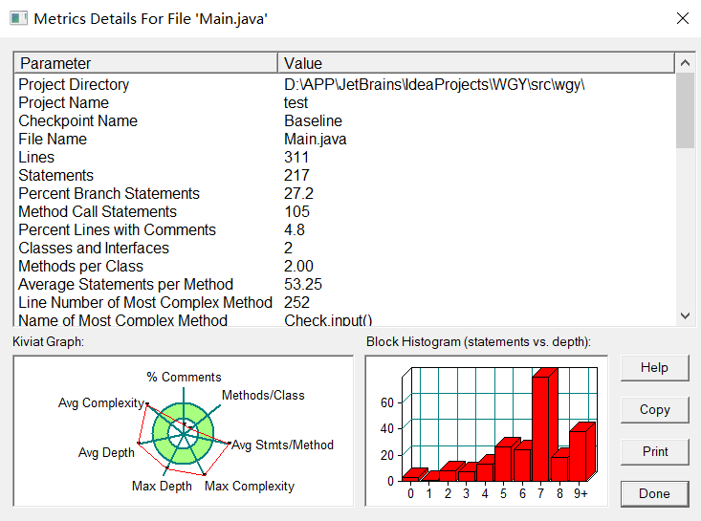Select Average Statements per Method row
This screenshot has height=521, width=701.
[x=344, y=284]
